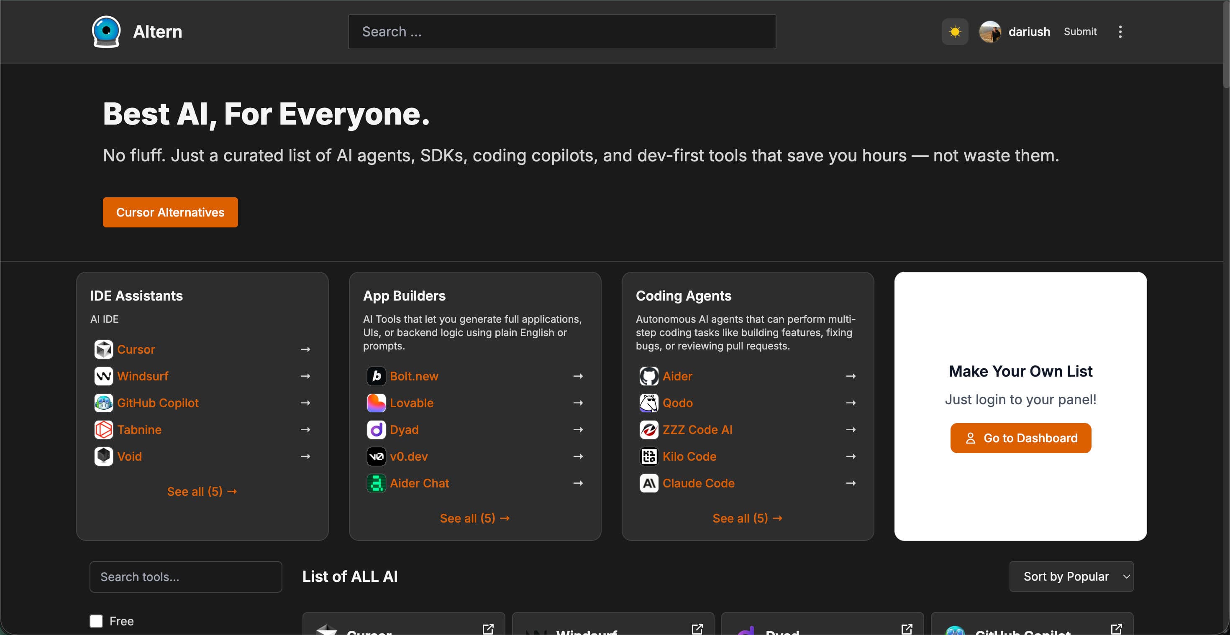
Task: Click the Aider Chat icon
Action: [376, 483]
